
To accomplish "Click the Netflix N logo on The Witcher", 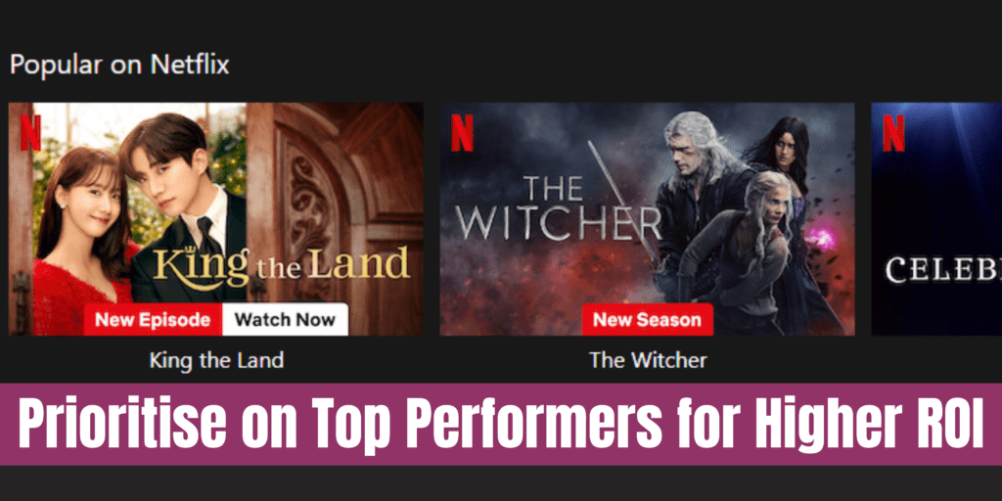I will point(462,133).
